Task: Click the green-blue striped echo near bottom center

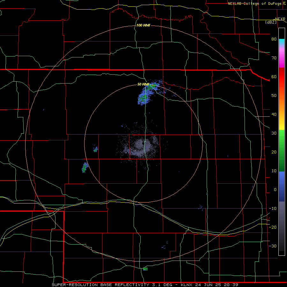Action: coord(145,269)
